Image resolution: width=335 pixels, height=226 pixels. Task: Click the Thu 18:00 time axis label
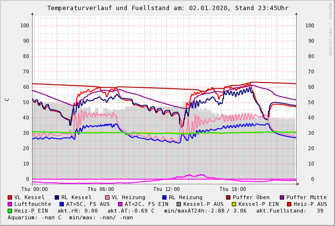[233, 189]
